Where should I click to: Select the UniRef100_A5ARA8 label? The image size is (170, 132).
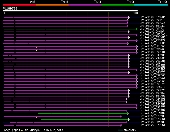pyautogui.click(x=152, y=49)
